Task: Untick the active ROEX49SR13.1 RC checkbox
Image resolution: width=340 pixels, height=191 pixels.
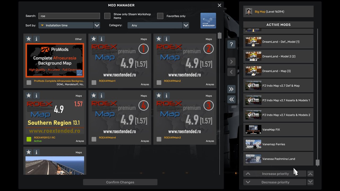Action: [x=29, y=139]
